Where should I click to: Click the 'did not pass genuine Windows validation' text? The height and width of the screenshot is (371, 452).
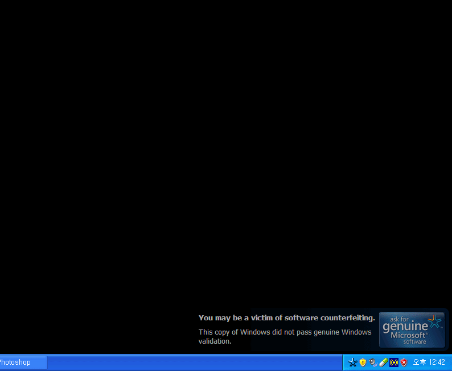click(x=285, y=336)
